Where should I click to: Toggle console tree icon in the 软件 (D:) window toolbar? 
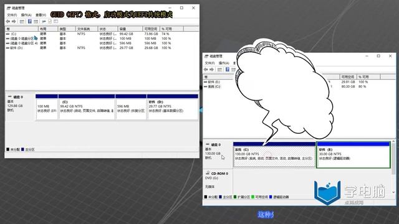tap(22, 22)
